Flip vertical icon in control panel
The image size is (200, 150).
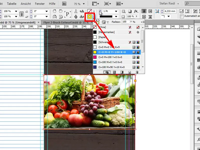pos(61,16)
